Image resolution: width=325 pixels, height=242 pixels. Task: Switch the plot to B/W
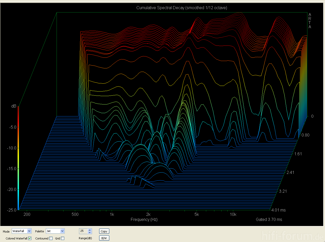coord(104,238)
